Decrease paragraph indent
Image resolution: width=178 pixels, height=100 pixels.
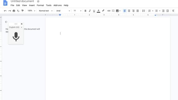coord(163,11)
